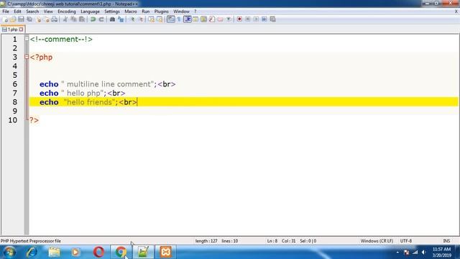
Task: Click the Print toolbar icon
Action: coord(55,19)
